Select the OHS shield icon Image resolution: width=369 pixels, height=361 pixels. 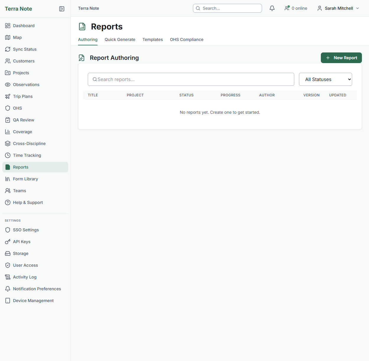pos(8,108)
